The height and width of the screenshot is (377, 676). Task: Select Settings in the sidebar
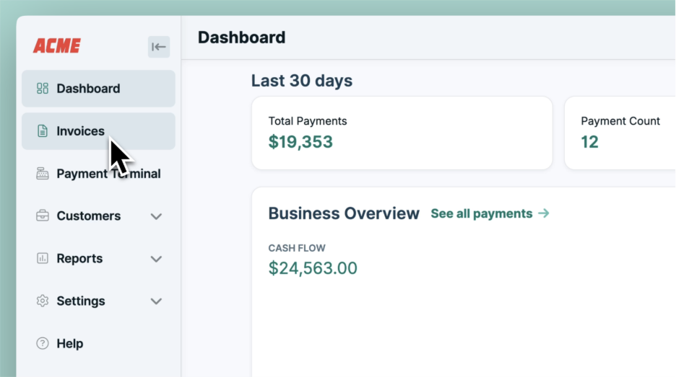coord(98,301)
